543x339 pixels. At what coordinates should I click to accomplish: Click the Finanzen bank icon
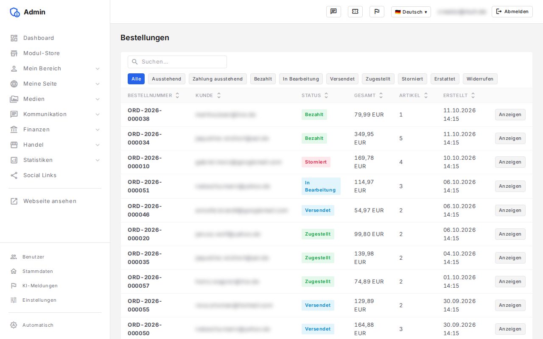14,130
